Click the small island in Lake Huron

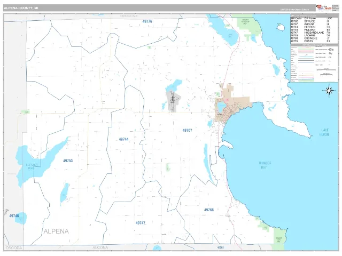click(x=281, y=27)
